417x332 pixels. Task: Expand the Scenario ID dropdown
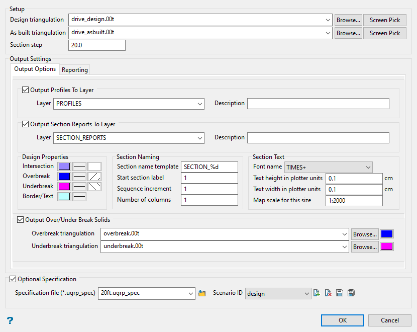pos(306,293)
